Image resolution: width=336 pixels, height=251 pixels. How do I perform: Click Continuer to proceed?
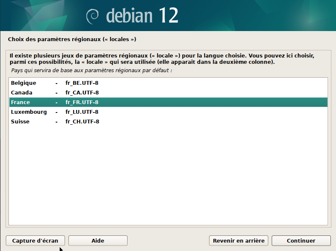pyautogui.click(x=301, y=241)
